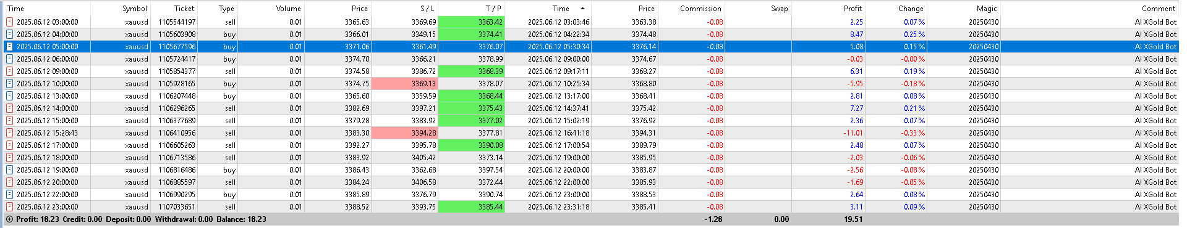The width and height of the screenshot is (1187, 228).
Task: Select the green T/P cell 3363.42
Action: [471, 22]
